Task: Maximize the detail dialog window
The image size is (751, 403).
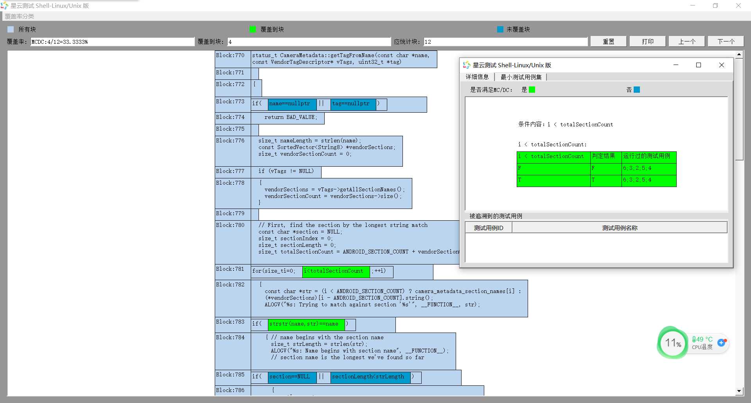Action: 699,65
